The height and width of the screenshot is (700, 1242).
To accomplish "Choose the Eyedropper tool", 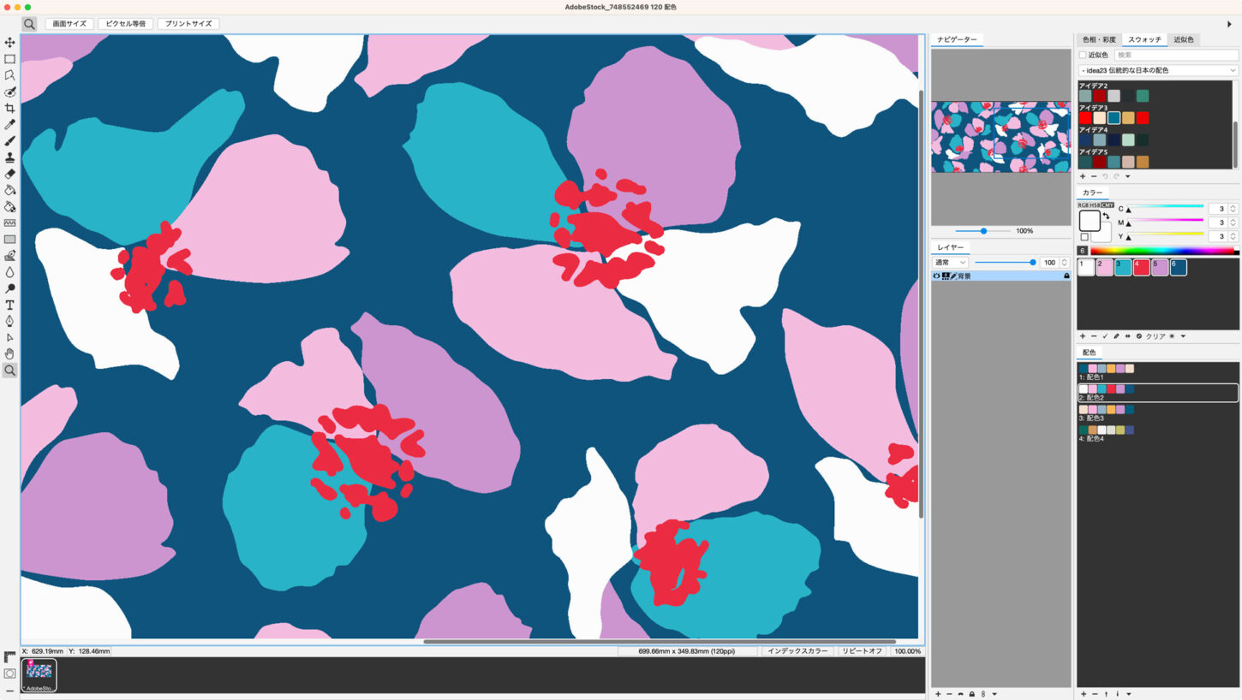I will pyautogui.click(x=9, y=125).
